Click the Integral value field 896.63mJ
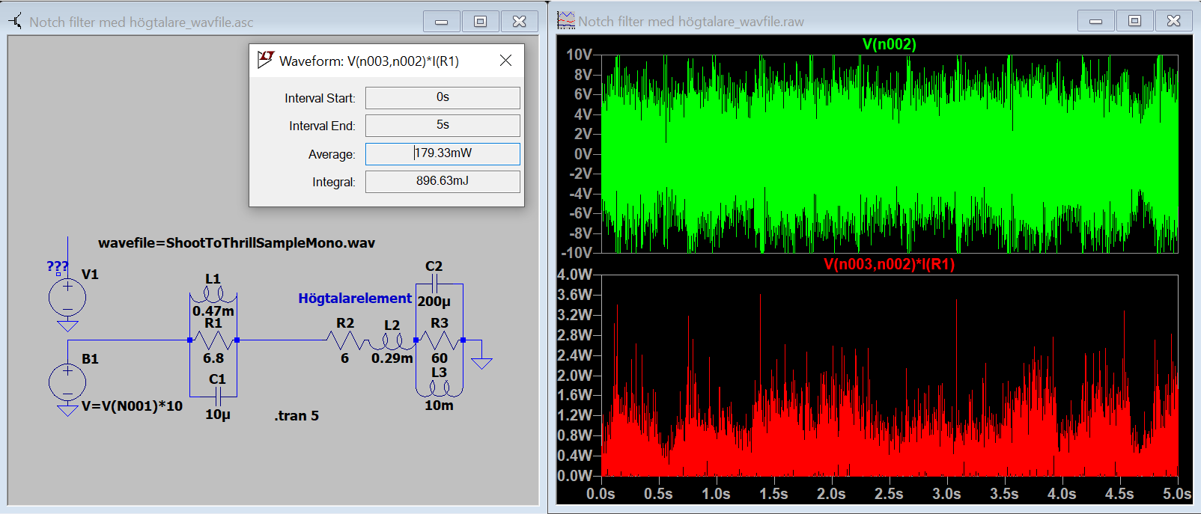The image size is (1201, 514). [443, 181]
